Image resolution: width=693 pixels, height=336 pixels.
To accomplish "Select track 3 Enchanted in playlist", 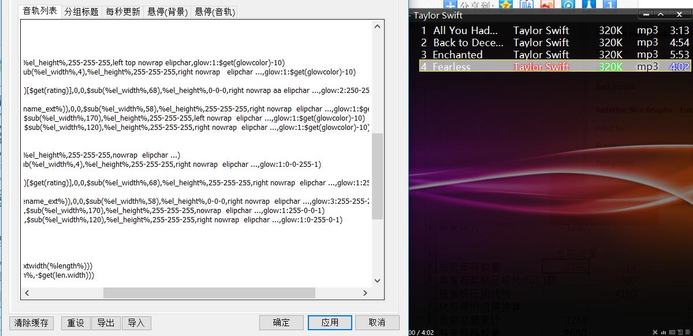I will tap(555, 55).
